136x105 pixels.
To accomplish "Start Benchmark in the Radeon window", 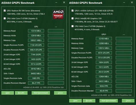I will coord(41,93).
